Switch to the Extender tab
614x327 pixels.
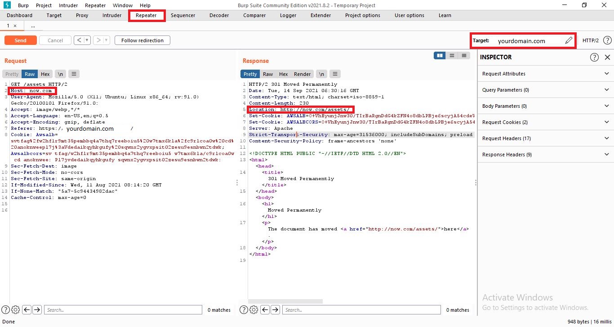(x=321, y=15)
